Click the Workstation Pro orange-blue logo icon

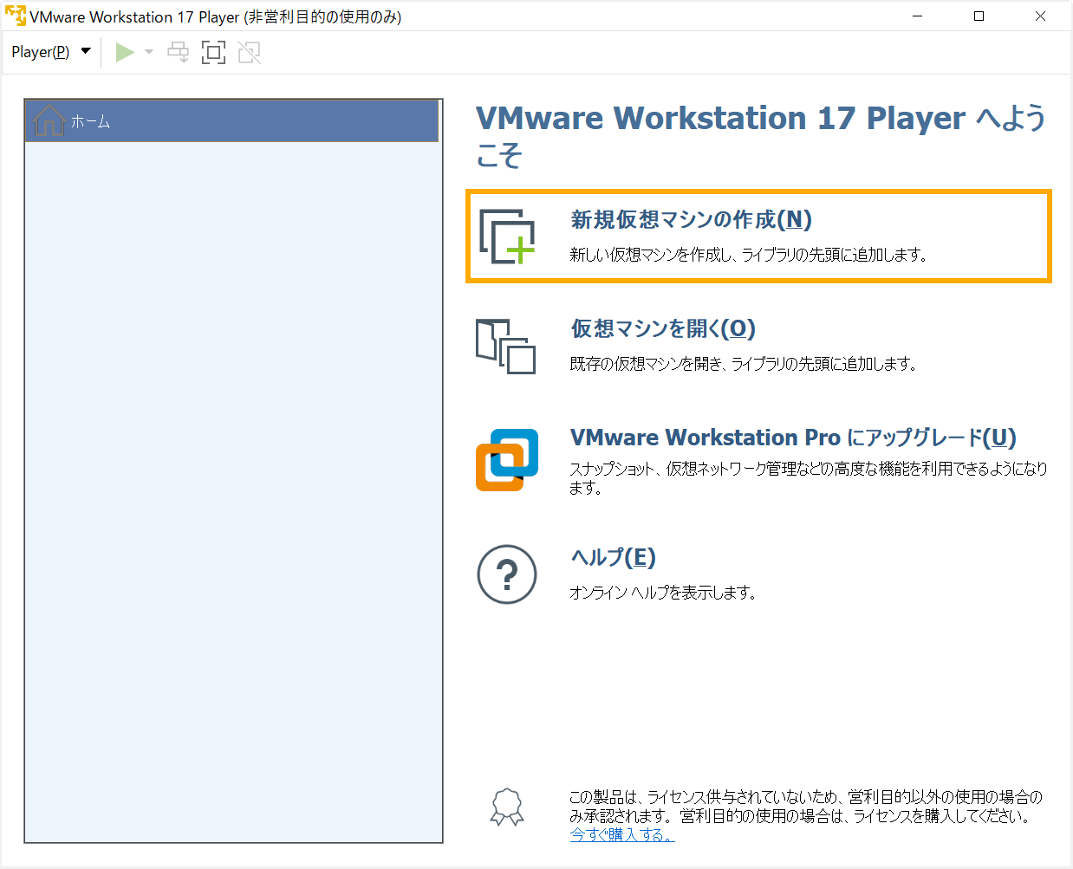pos(507,459)
